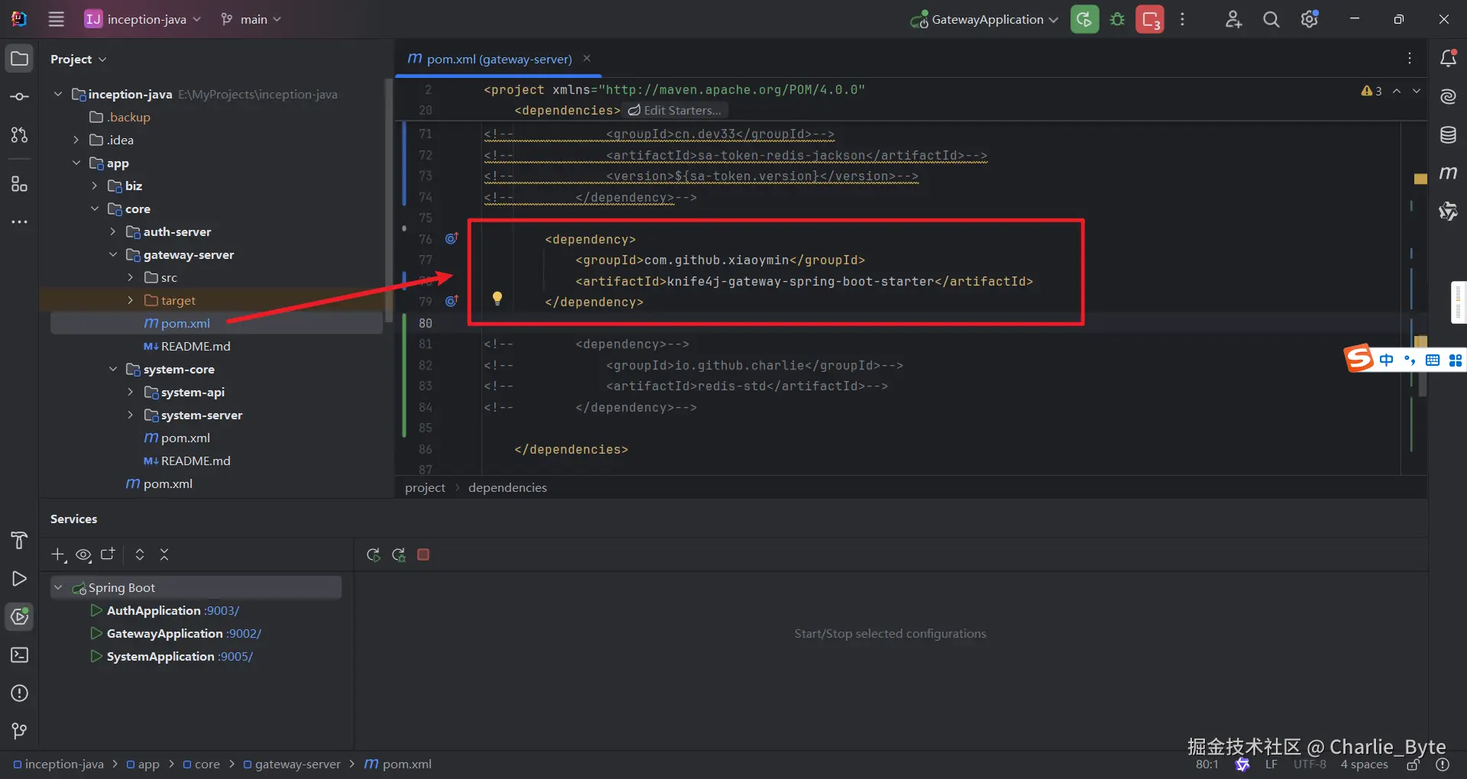The height and width of the screenshot is (779, 1467).
Task: Add a service with the plus icon
Action: (x=58, y=555)
